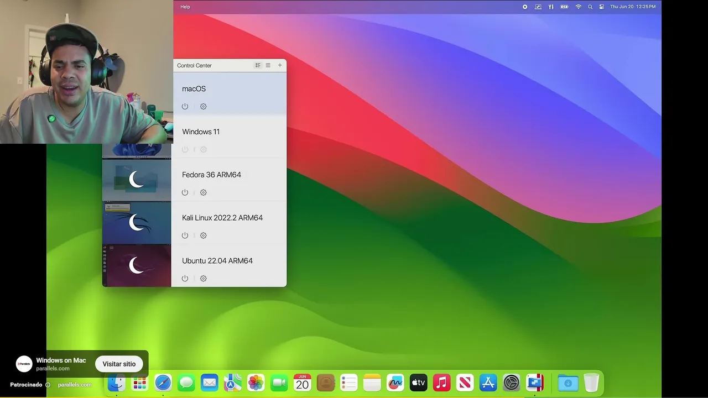
Task: Open Launchpad from the dock
Action: (139, 383)
